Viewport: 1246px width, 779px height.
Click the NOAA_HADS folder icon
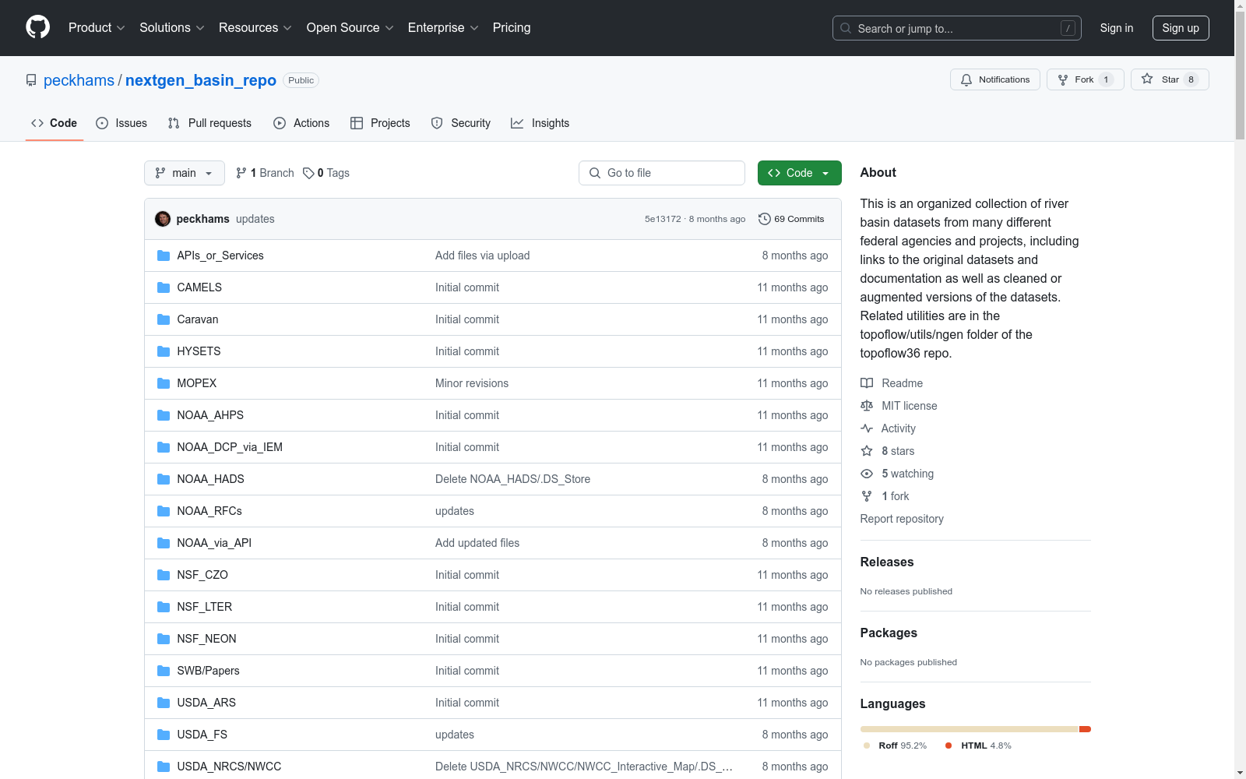coord(164,479)
